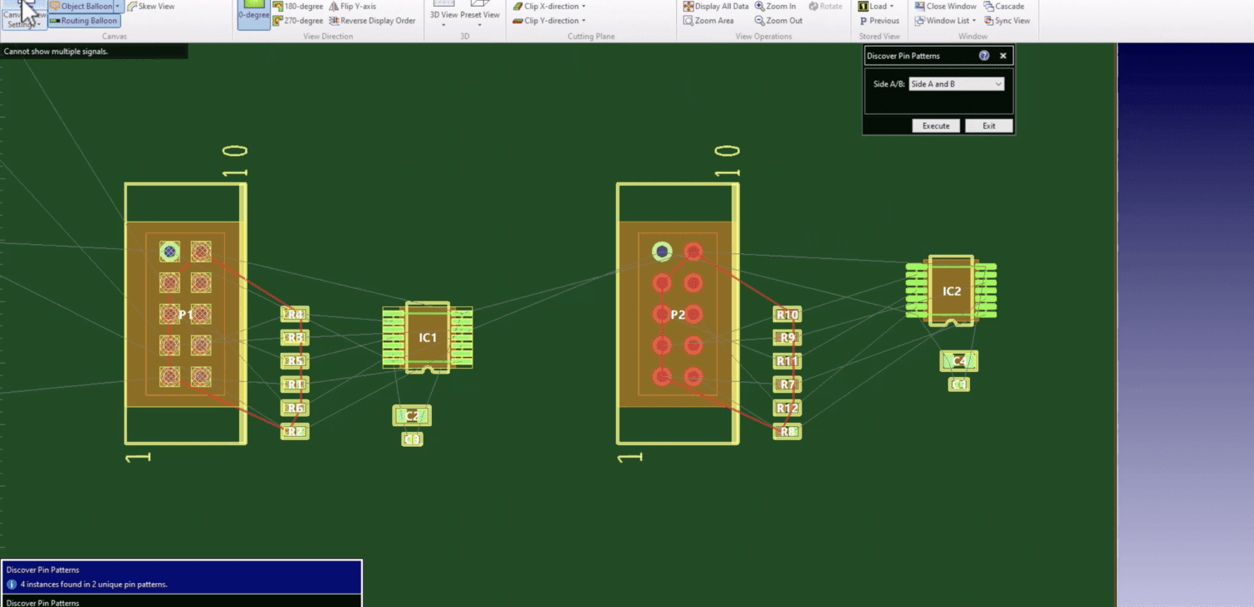Image resolution: width=1254 pixels, height=607 pixels.
Task: Open Clip Y-direction dropdown
Action: click(x=549, y=21)
